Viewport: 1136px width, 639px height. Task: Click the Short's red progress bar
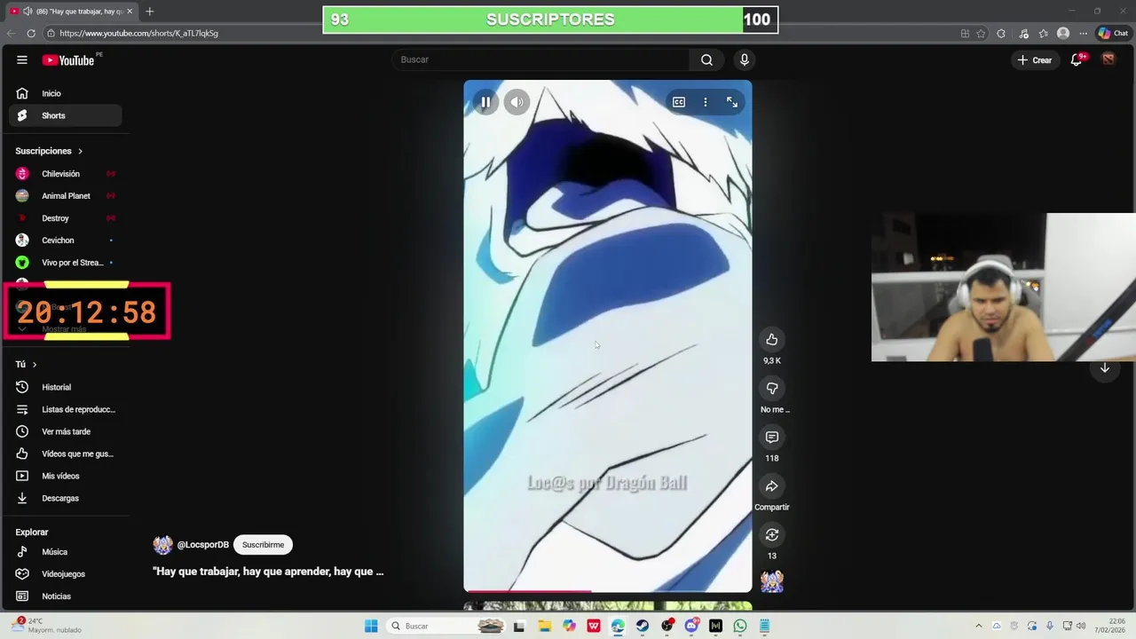(x=528, y=591)
